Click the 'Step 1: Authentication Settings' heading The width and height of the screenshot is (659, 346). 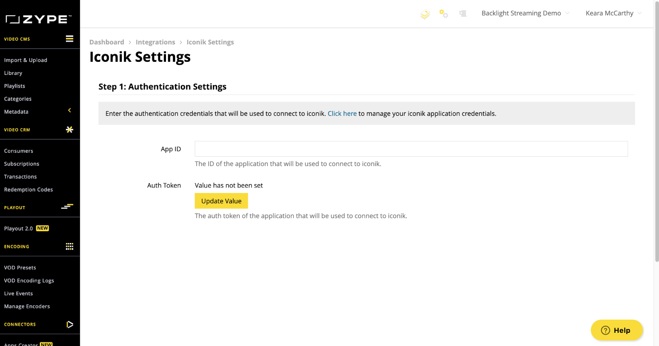coord(162,86)
